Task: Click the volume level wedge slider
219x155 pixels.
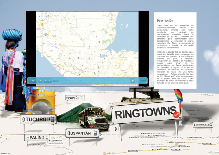Action: coord(141,81)
